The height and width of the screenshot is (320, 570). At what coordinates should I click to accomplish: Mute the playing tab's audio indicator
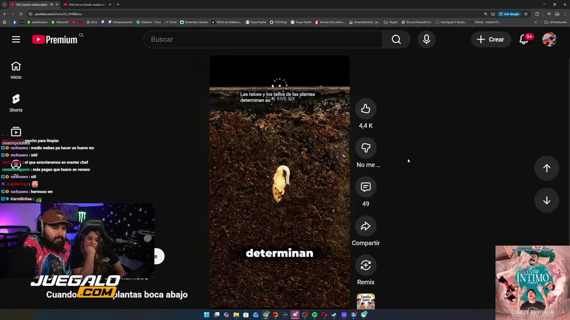pos(51,4)
